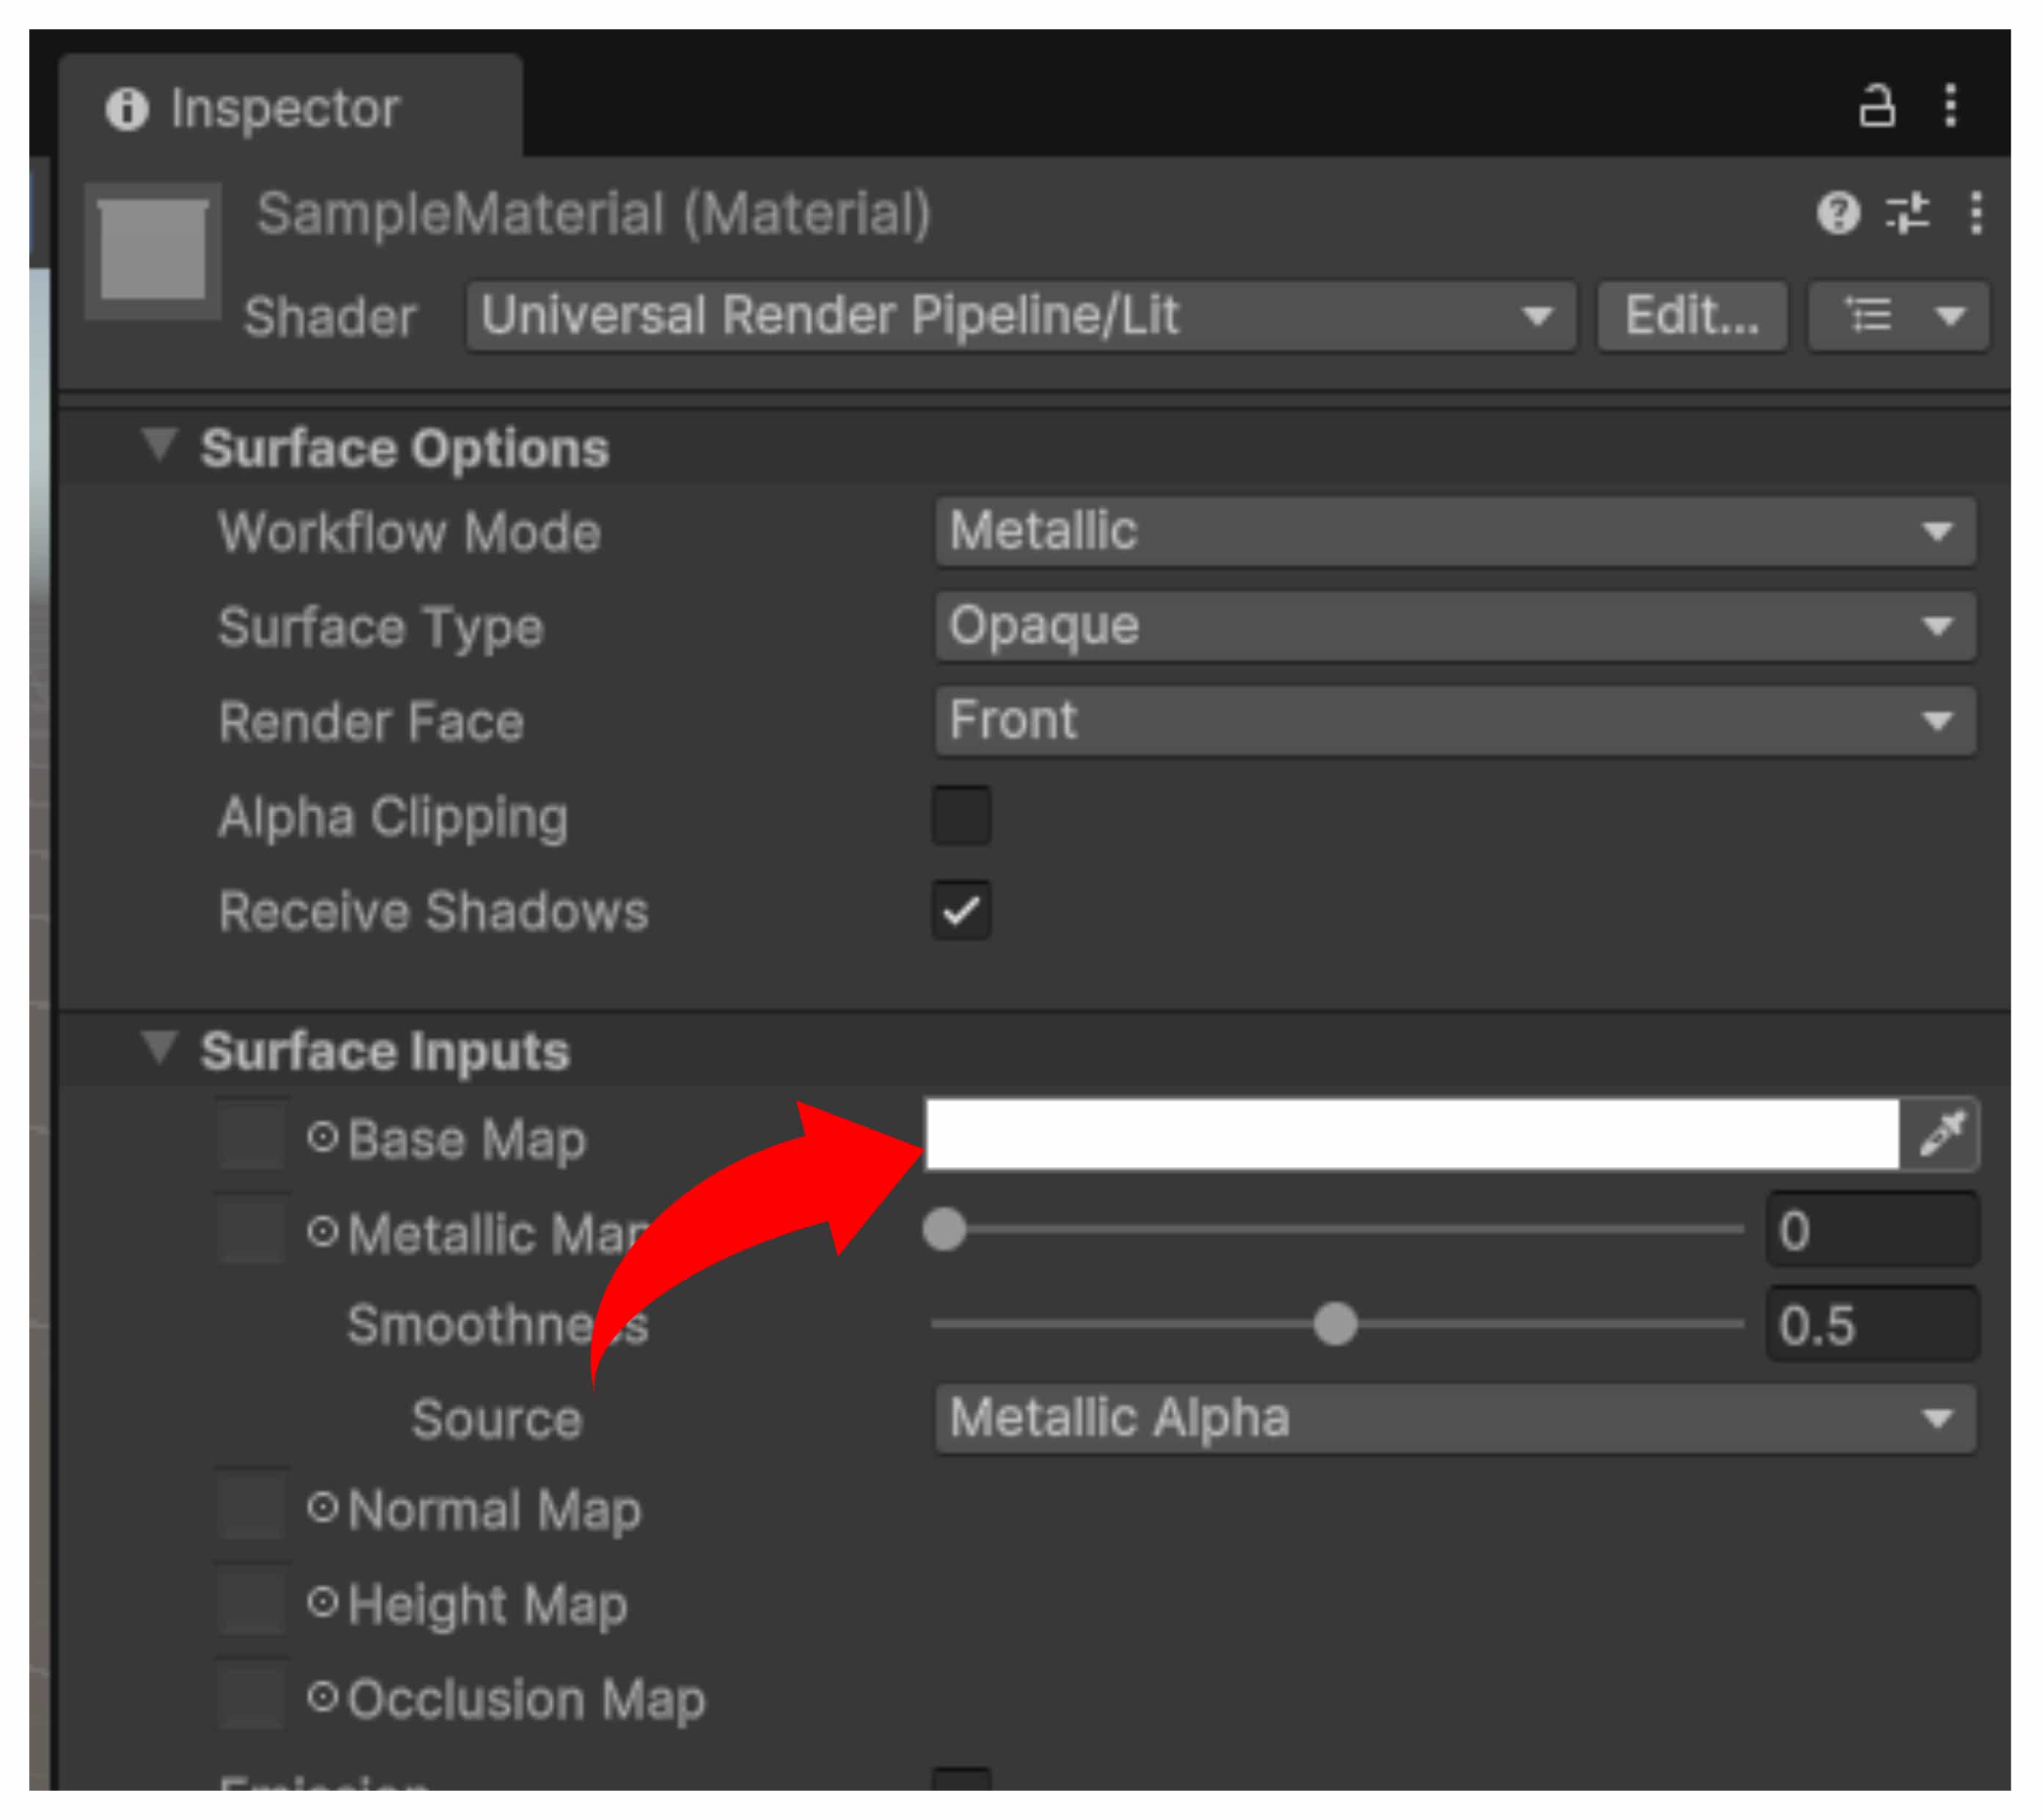Screen dimensions: 2043x1820
Task: Click the material preview thumbnail
Action: [153, 250]
